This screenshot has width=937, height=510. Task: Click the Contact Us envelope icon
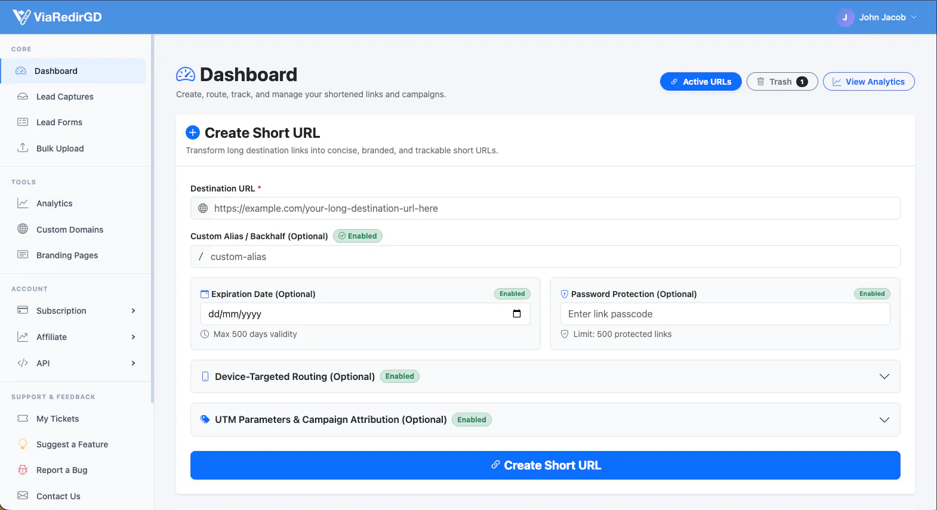[x=23, y=496]
